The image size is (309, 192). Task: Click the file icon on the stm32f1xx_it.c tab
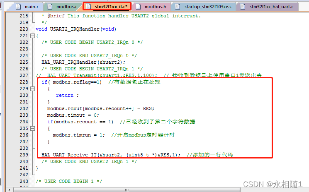(88, 7)
